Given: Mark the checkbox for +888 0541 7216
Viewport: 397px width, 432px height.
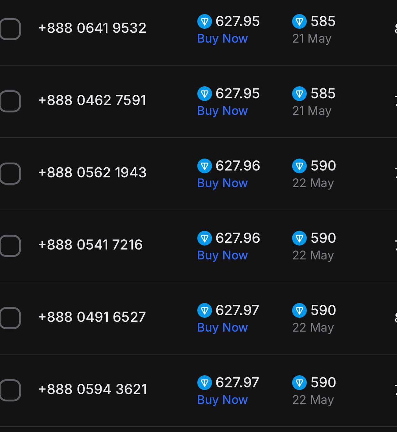Looking at the screenshot, I should tap(10, 246).
